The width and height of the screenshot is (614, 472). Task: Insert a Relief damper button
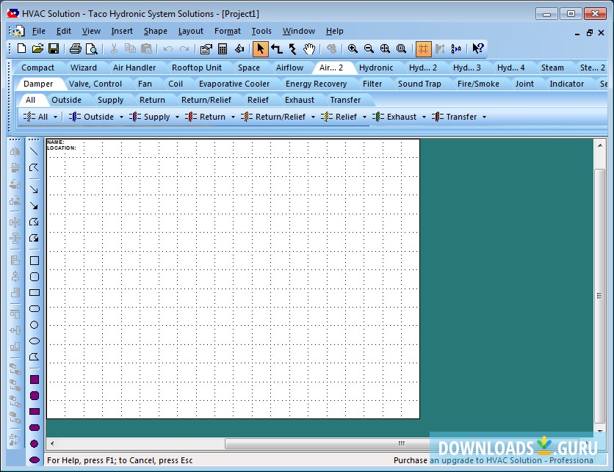339,117
